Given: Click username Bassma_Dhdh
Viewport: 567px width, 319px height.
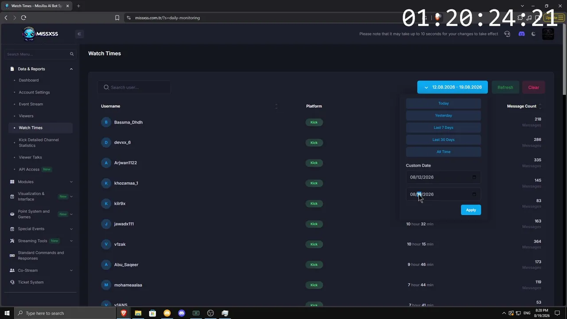Looking at the screenshot, I should pyautogui.click(x=128, y=122).
